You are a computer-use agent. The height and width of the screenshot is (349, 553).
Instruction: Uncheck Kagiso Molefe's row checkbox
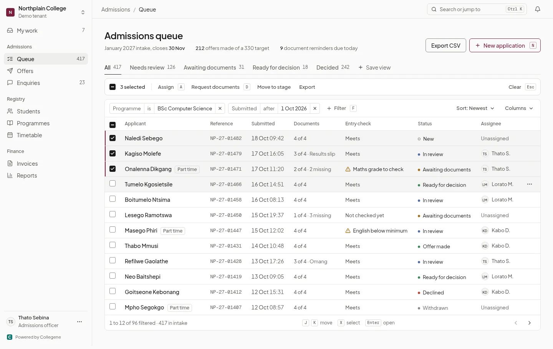113,153
